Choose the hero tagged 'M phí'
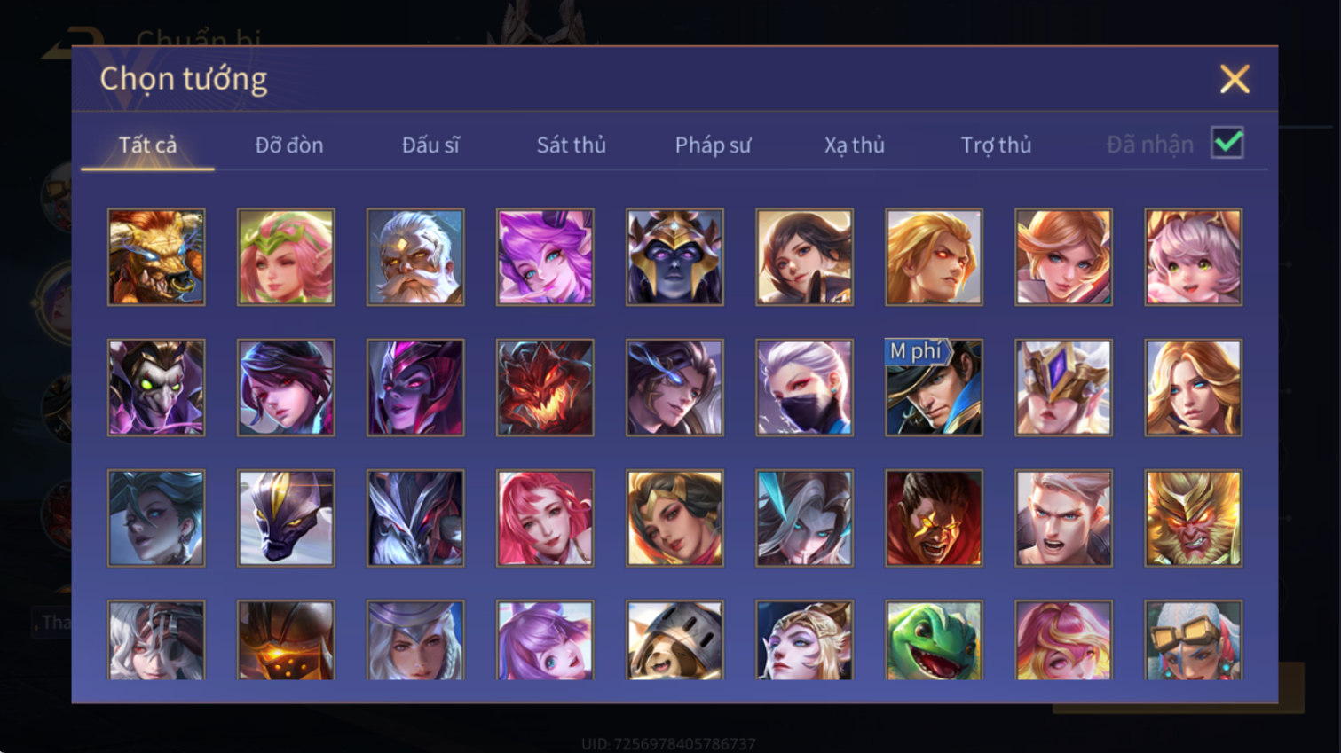The width and height of the screenshot is (1341, 753). click(934, 388)
